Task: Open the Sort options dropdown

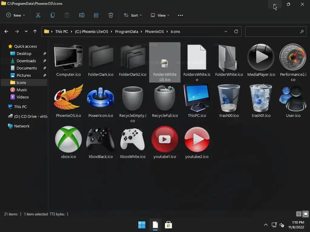Action: point(133,15)
